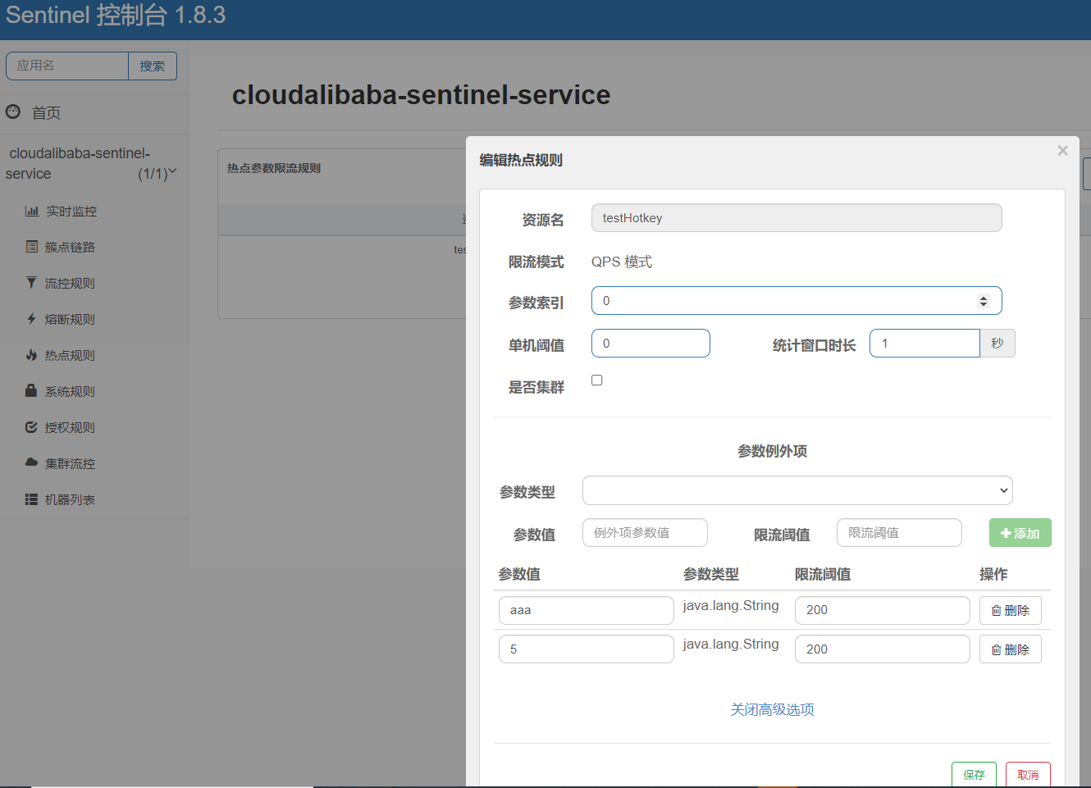Viewport: 1091px width, 788px height.
Task: Click the 例外项参数值 input field
Action: click(645, 533)
